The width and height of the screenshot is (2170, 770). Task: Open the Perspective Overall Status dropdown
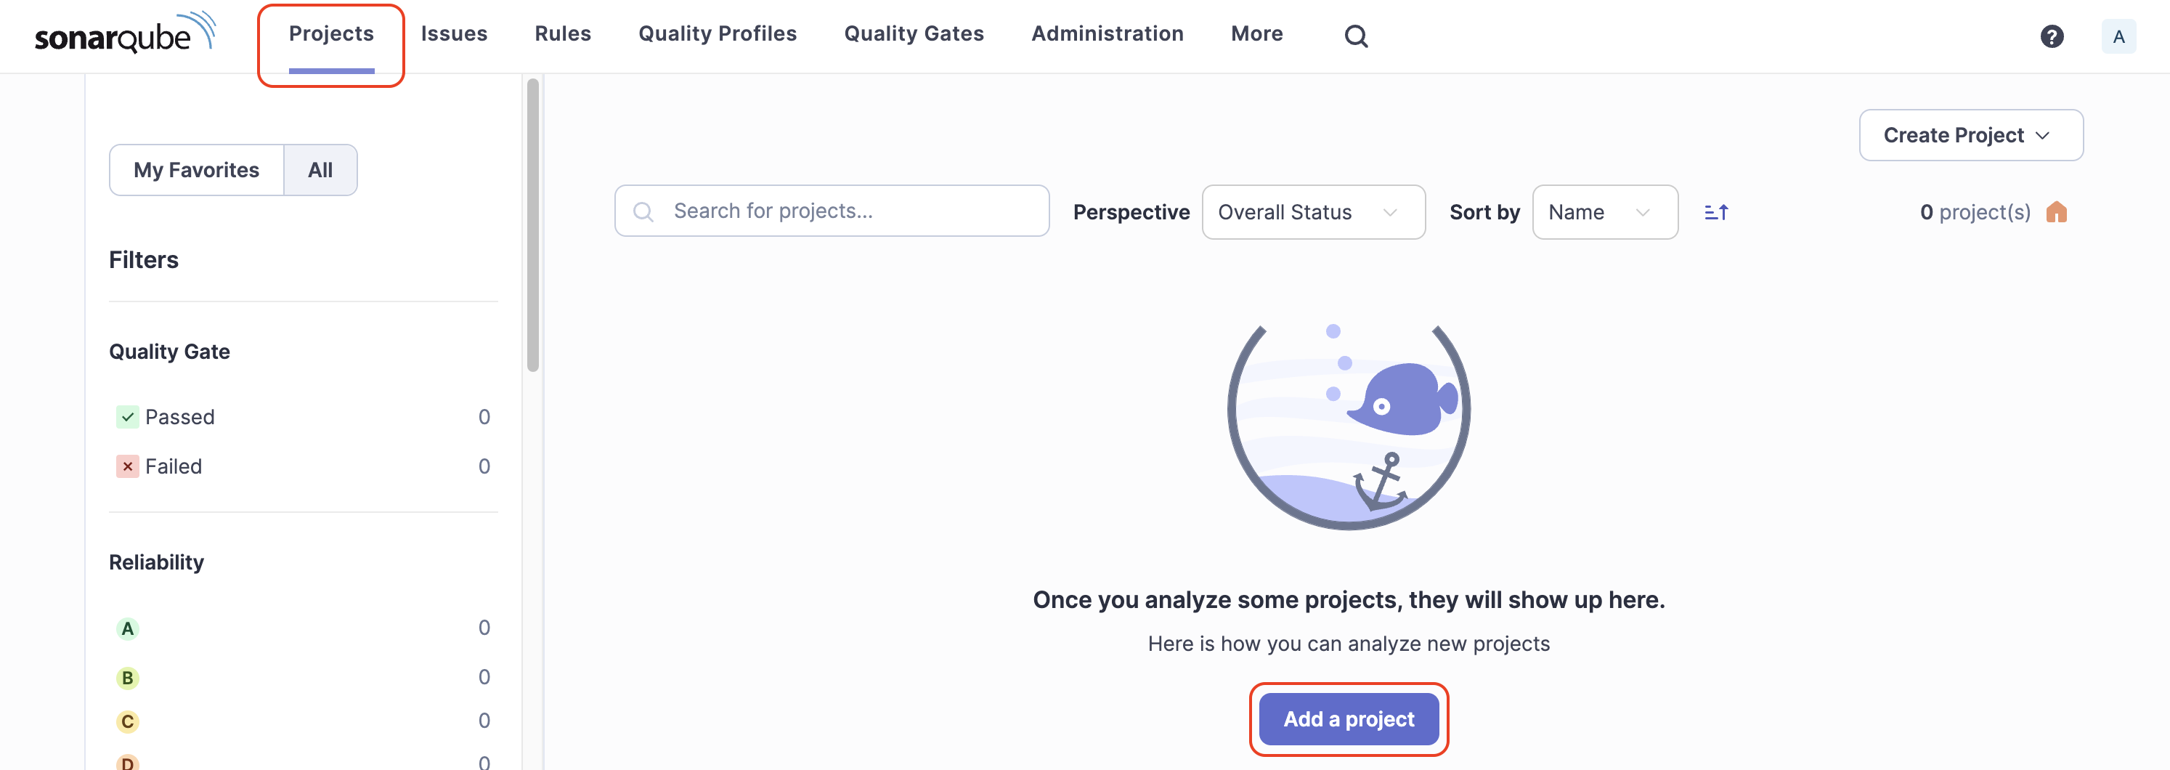pyautogui.click(x=1312, y=211)
